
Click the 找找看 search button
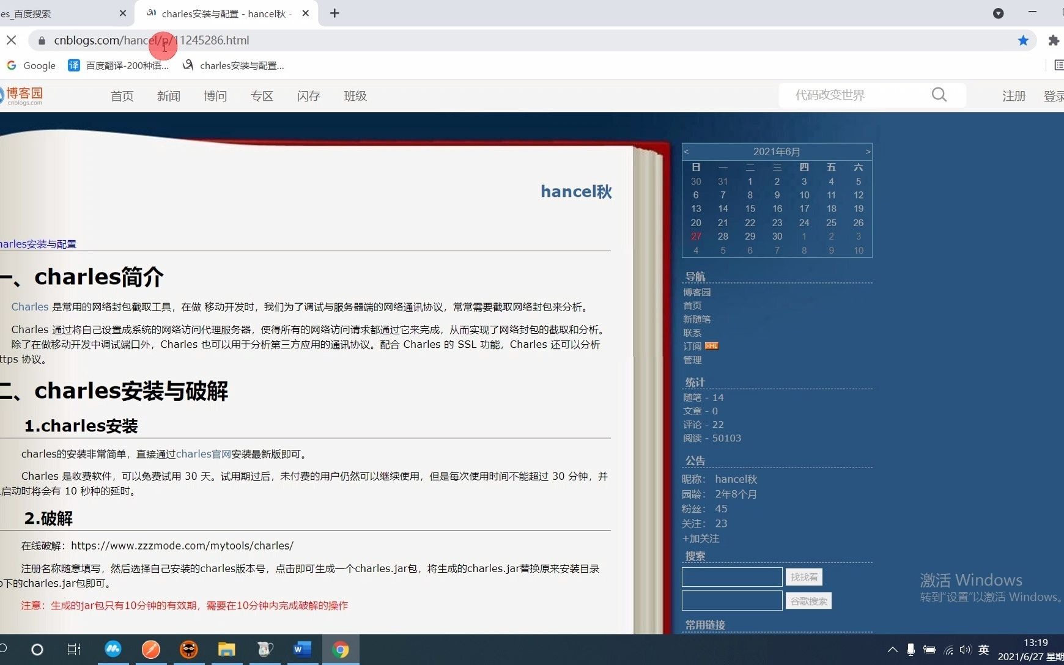point(804,577)
